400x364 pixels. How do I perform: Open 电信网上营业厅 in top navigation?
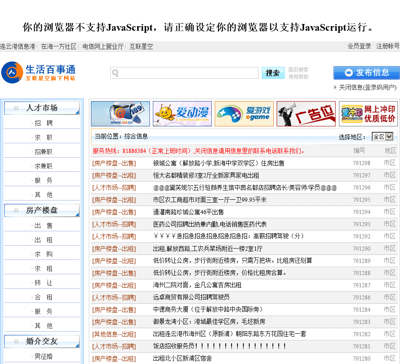tap(103, 46)
